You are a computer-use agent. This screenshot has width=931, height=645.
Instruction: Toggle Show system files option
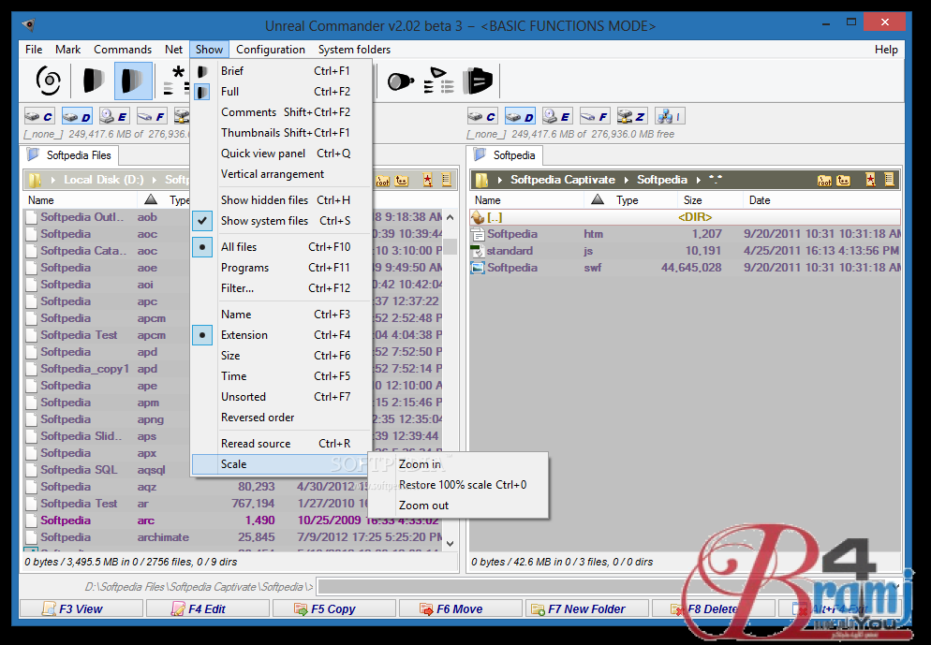pyautogui.click(x=264, y=221)
